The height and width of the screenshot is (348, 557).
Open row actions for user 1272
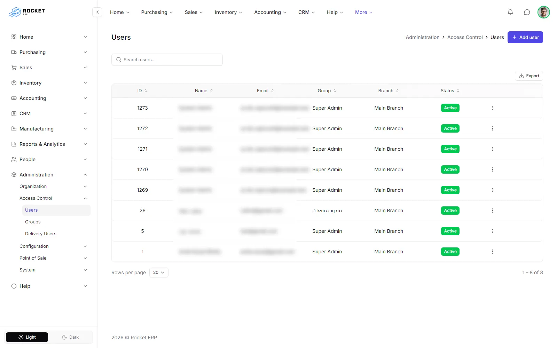[492, 128]
